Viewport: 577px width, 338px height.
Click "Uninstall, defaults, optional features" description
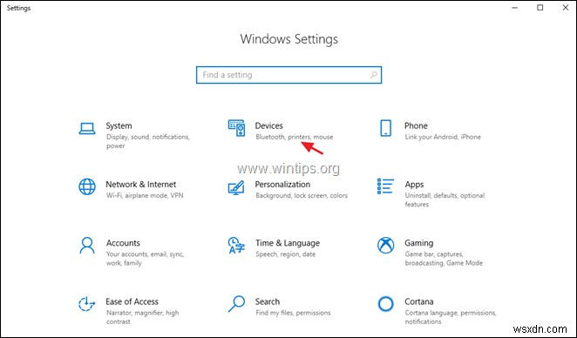tap(445, 199)
